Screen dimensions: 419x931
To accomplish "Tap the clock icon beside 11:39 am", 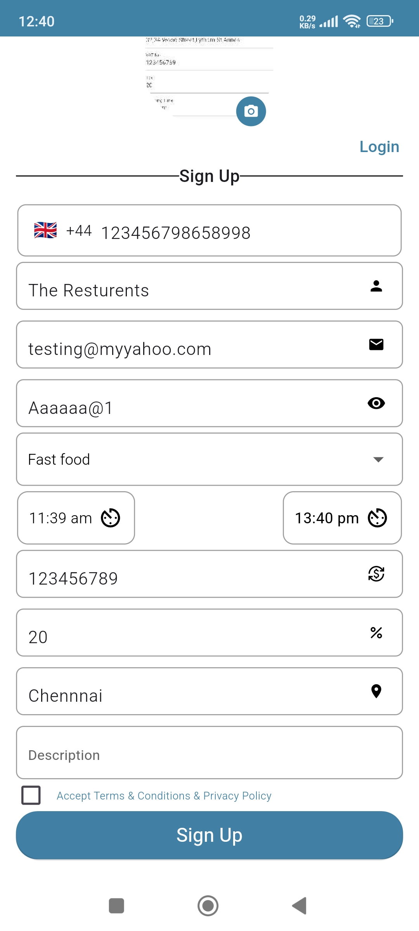I will (111, 518).
